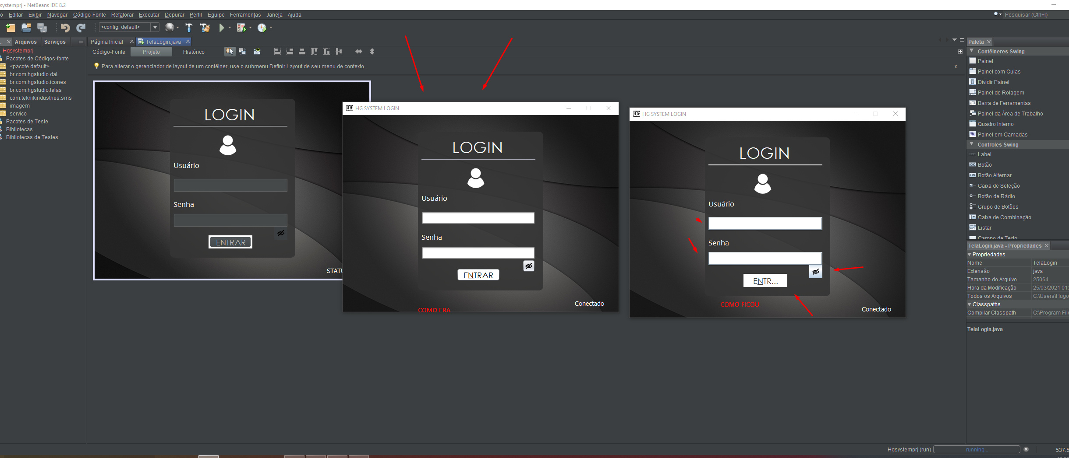This screenshot has height=458, width=1069.
Task: Click ENTRAR in the COMO ERA login window
Action: [x=478, y=275]
